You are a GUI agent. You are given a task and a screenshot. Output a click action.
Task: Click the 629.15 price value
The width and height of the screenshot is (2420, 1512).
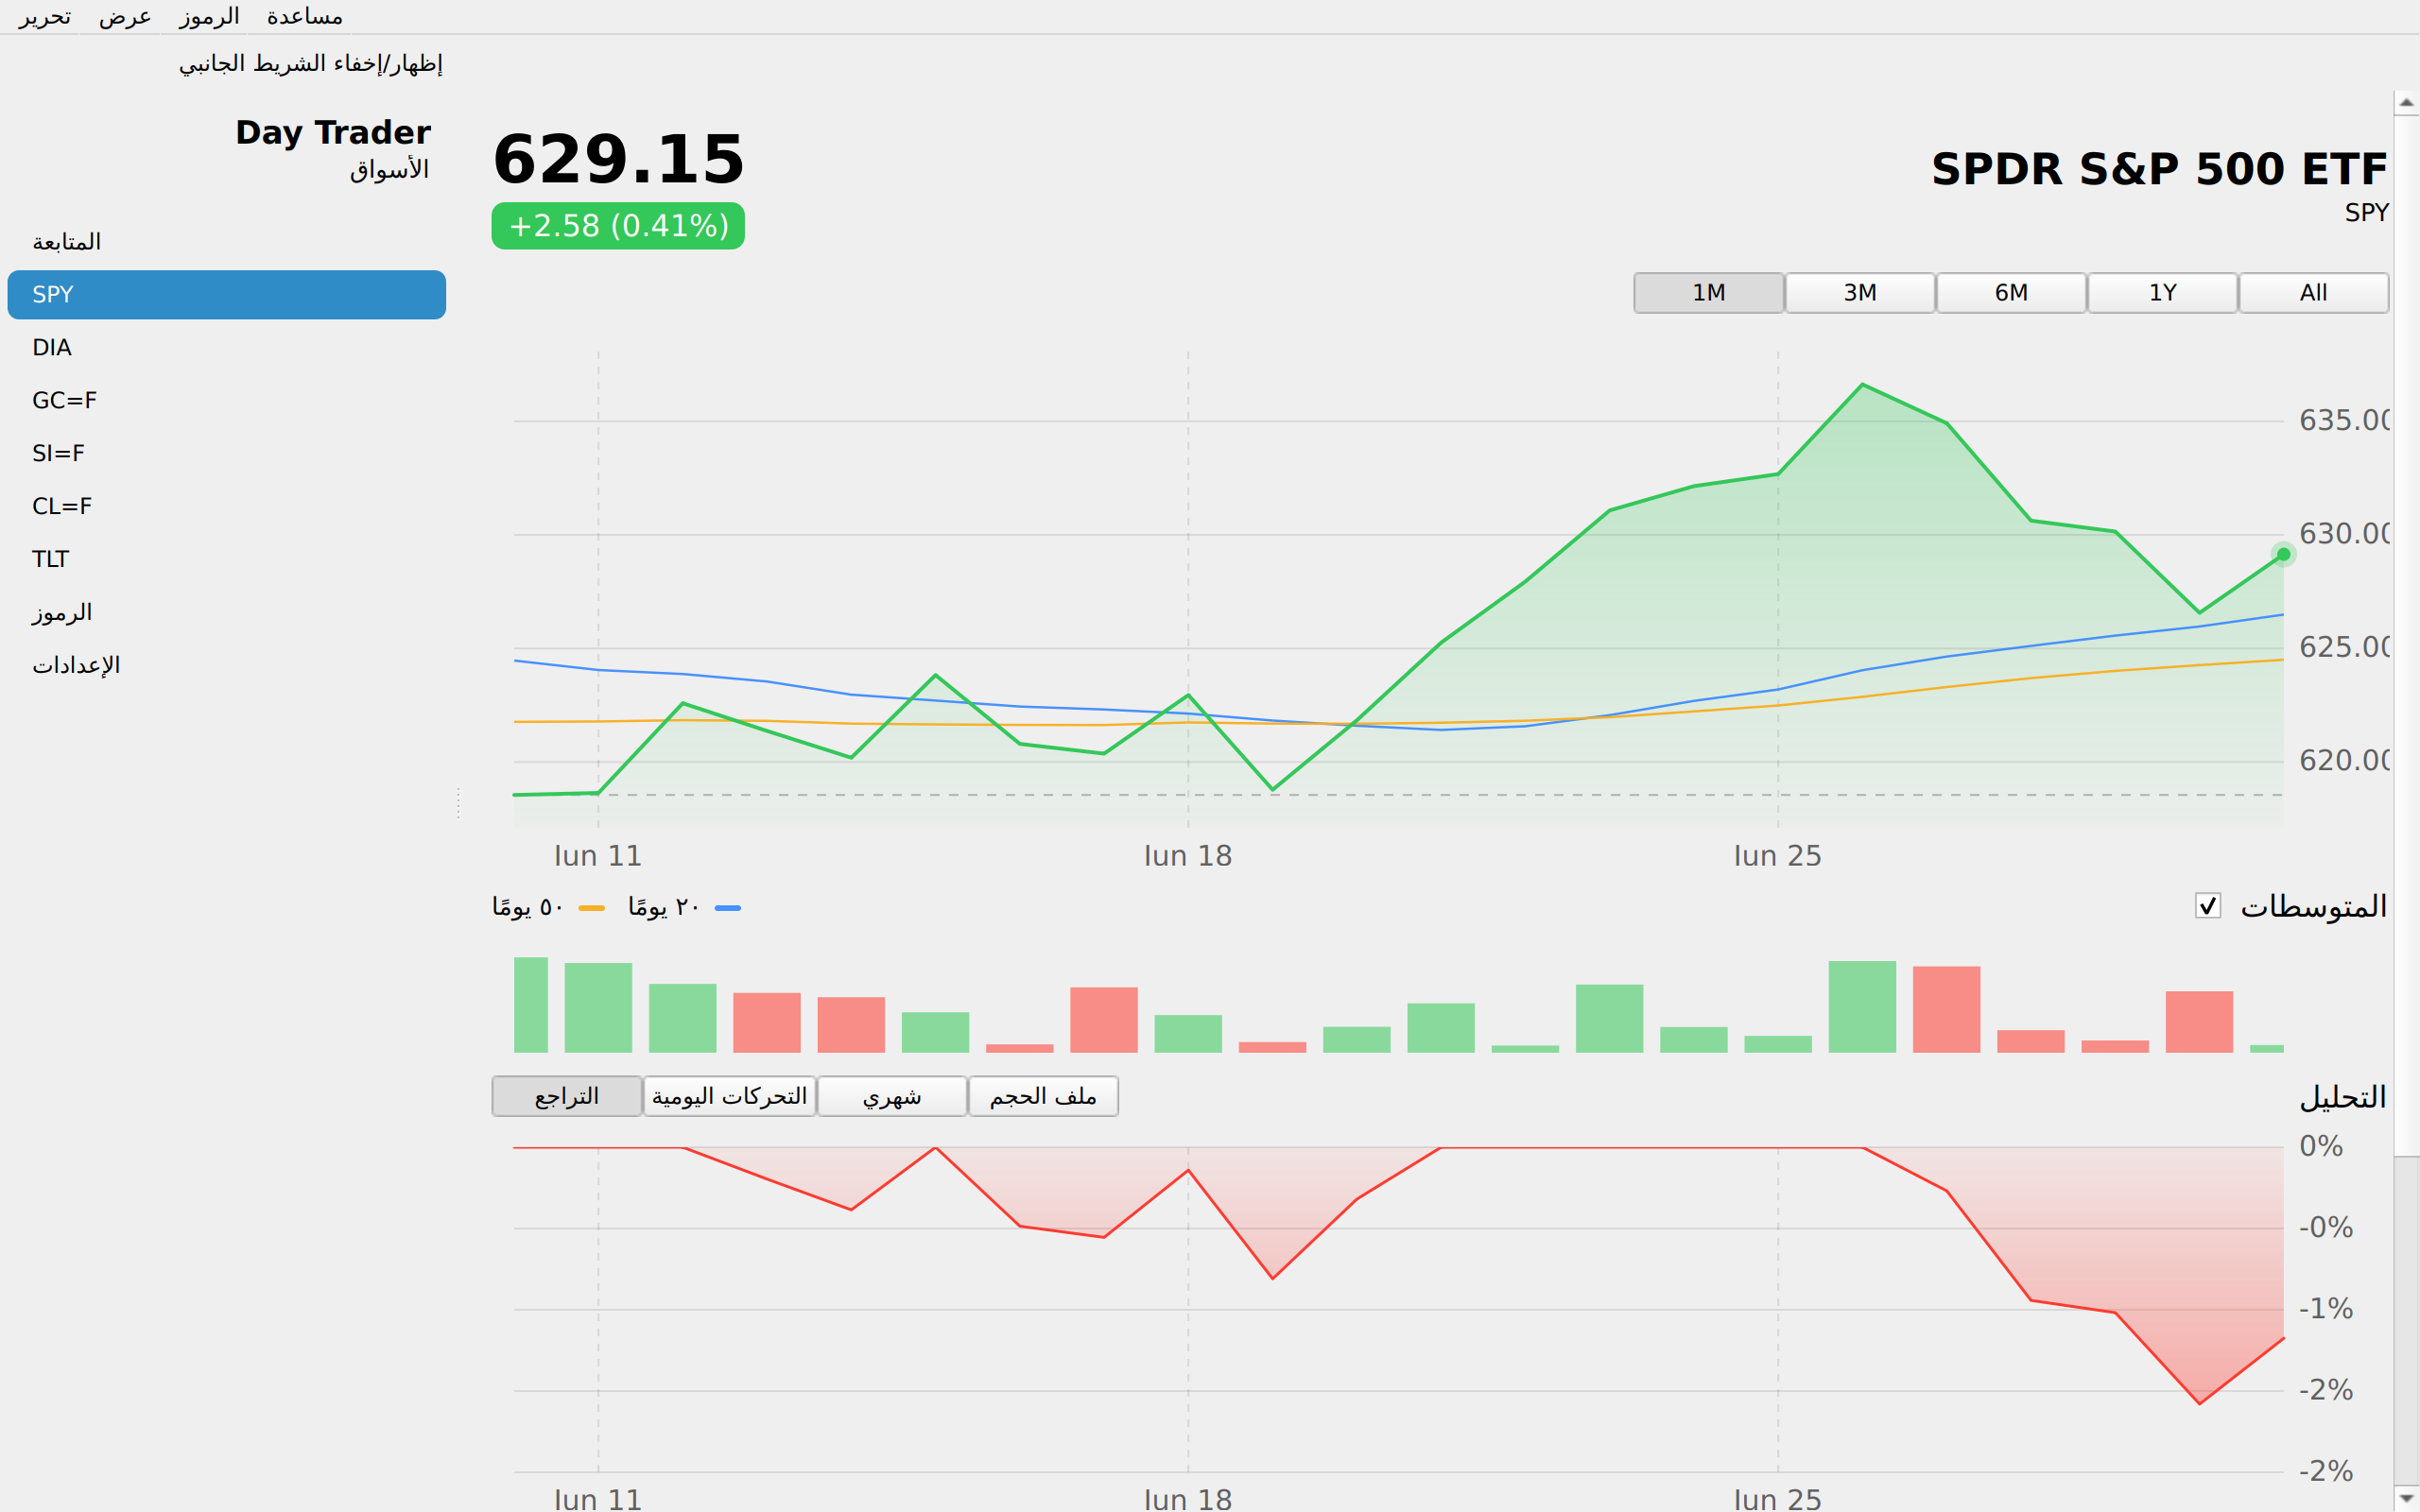coord(619,160)
